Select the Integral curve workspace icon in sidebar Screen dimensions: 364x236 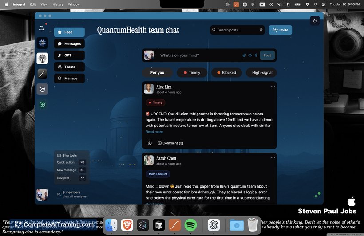point(42,74)
